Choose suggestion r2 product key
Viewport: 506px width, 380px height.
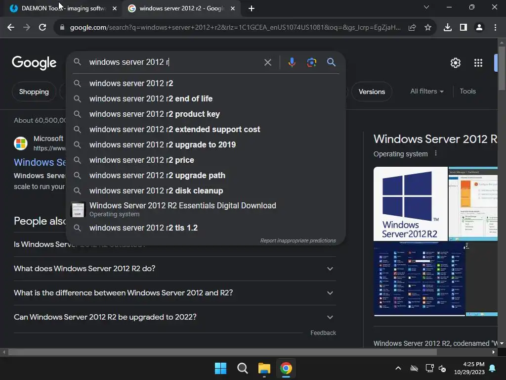point(206,114)
